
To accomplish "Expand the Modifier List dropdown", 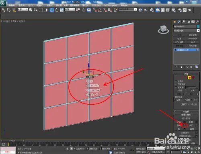I will (187, 30).
